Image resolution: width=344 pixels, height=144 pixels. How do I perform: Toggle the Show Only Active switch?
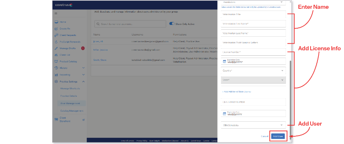tap(172, 24)
